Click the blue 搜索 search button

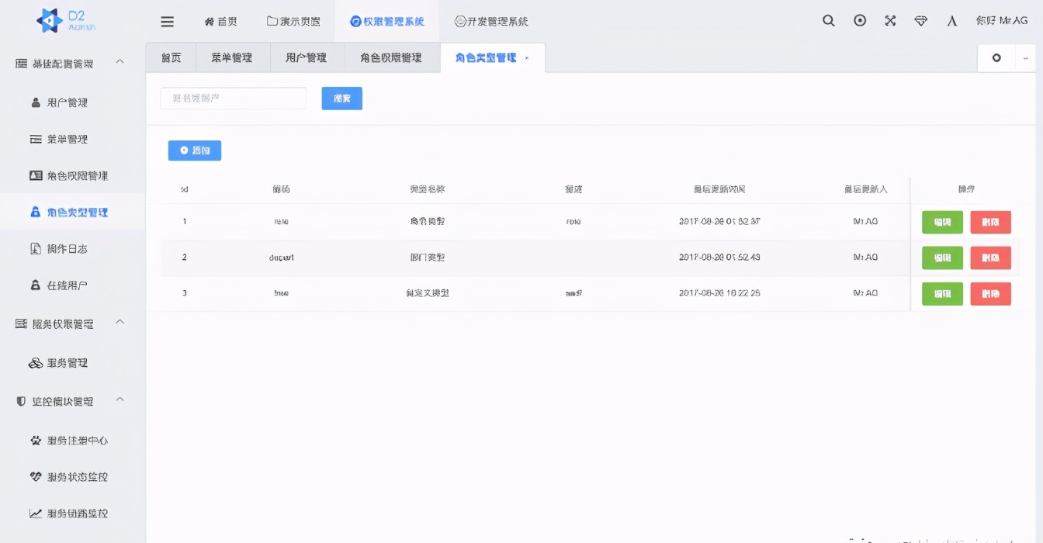point(341,98)
